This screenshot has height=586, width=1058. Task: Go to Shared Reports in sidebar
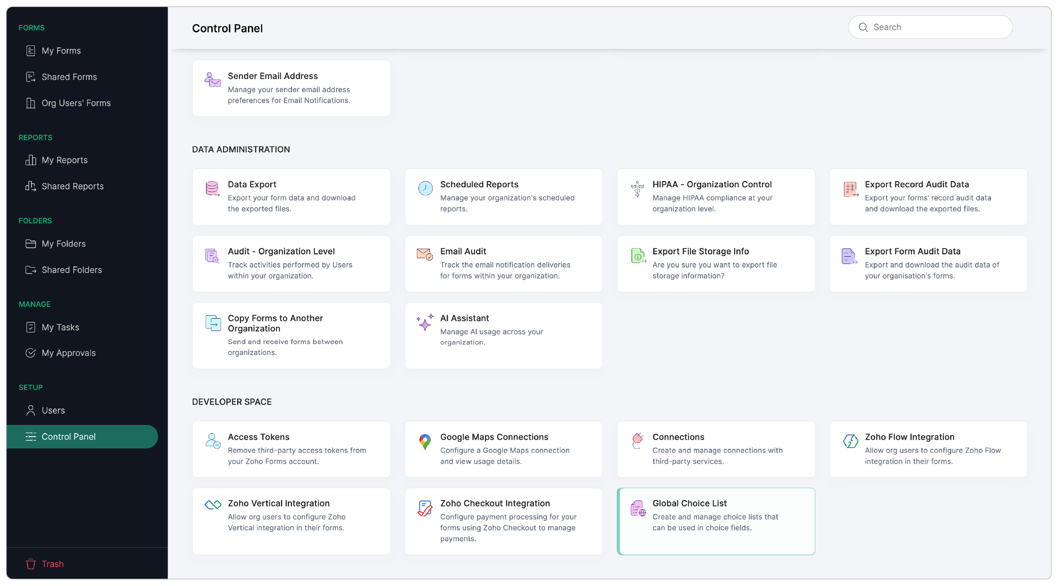pos(72,186)
